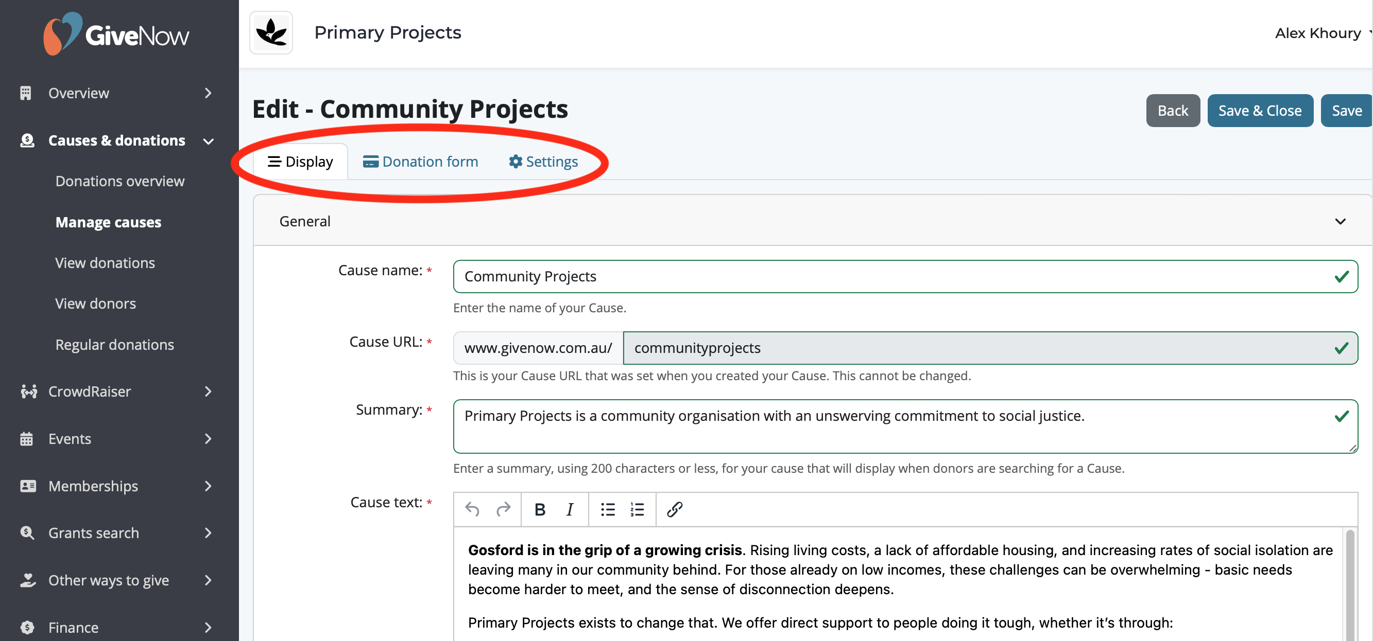The image size is (1373, 641).
Task: Click the Primary Projects organisation logo
Action: (x=271, y=33)
